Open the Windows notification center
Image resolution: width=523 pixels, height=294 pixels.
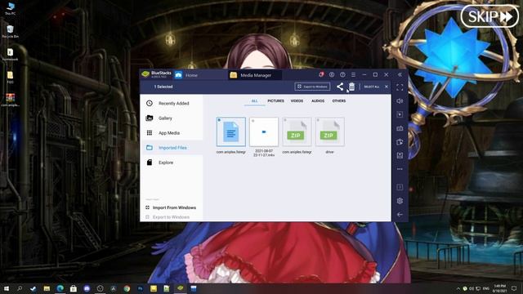tap(514, 288)
